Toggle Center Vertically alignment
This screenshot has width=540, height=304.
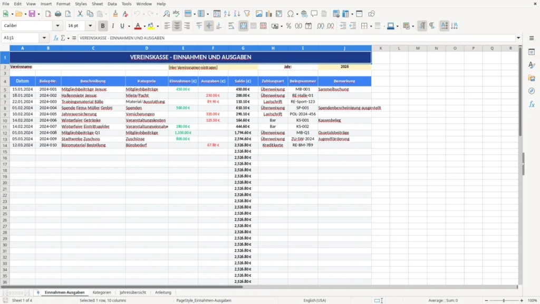pyautogui.click(x=209, y=26)
